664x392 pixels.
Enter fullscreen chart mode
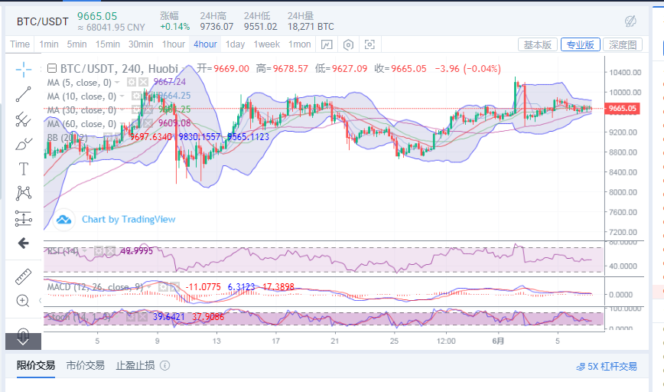(370, 44)
